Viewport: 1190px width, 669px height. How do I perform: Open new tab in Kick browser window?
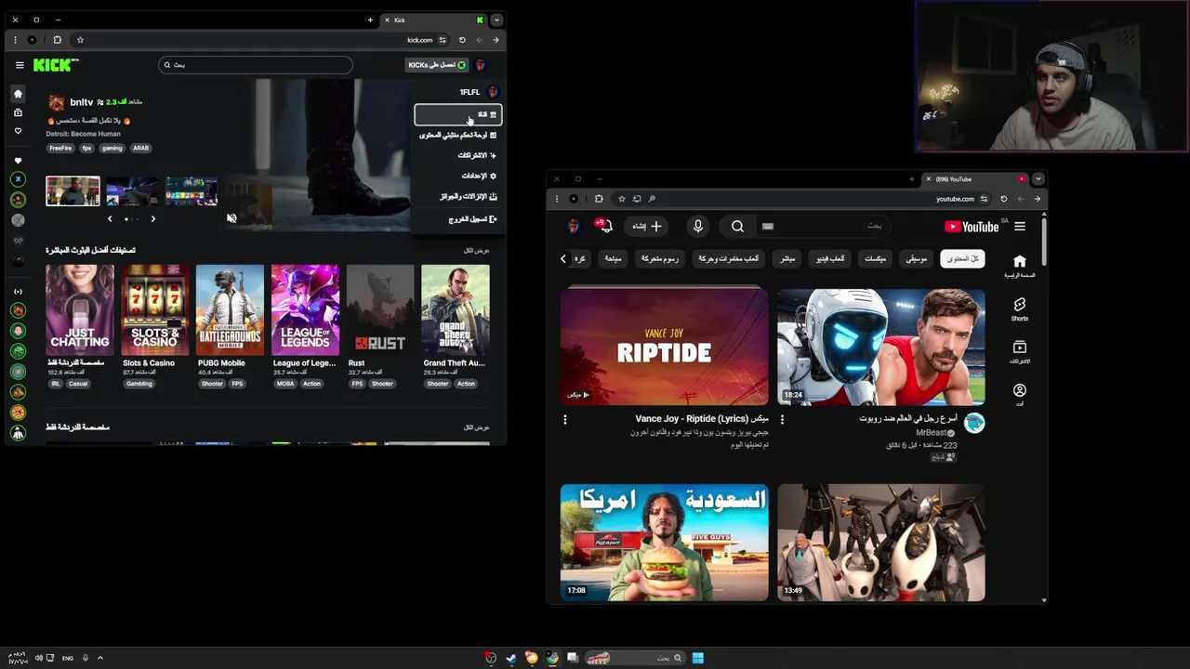pyautogui.click(x=370, y=20)
